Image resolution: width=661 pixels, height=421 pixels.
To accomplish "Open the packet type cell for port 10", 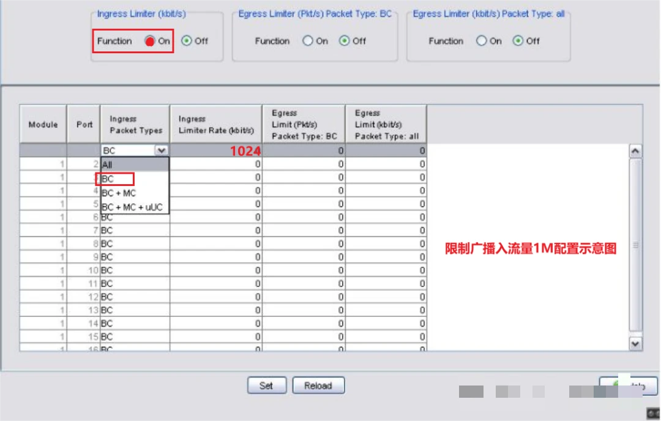I will 135,270.
